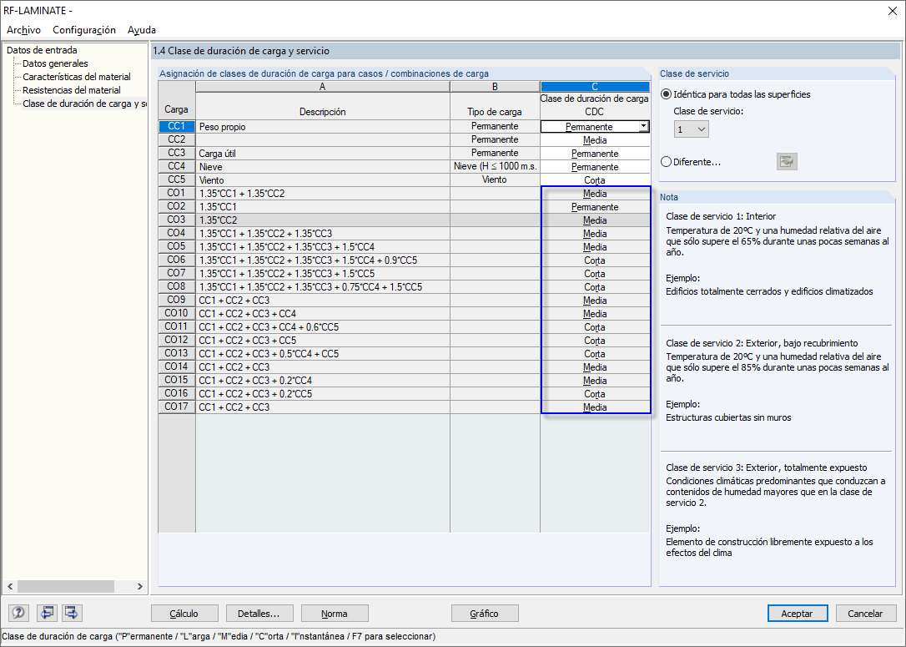Click the navigator left scroll arrow
The image size is (906, 647).
(x=10, y=586)
